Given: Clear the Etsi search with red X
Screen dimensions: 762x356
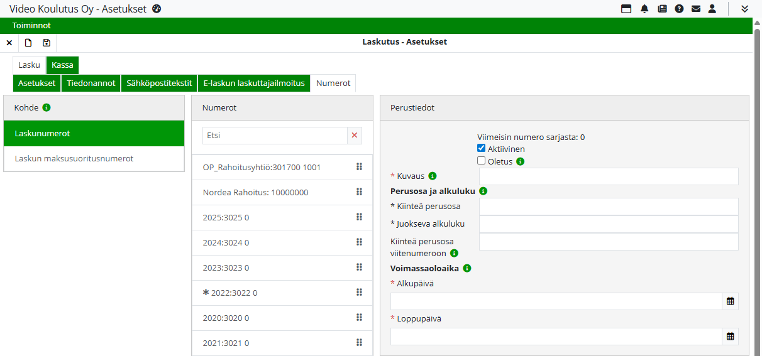Looking at the screenshot, I should coord(355,136).
